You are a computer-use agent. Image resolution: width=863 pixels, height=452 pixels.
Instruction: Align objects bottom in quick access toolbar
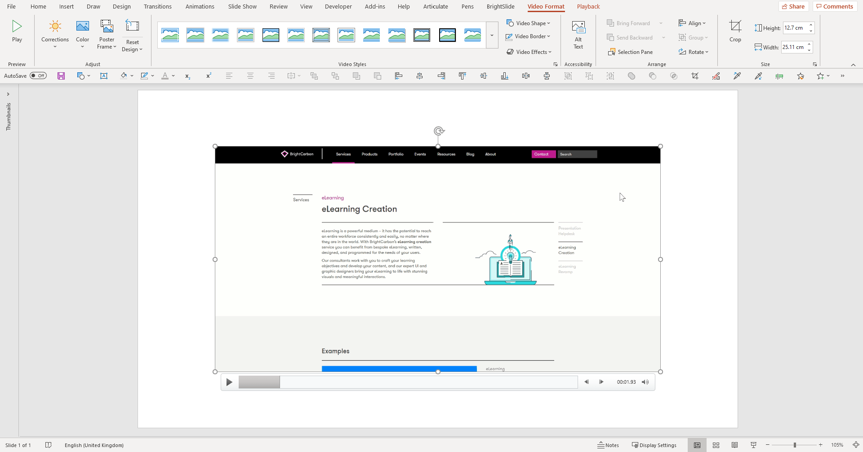click(x=505, y=76)
